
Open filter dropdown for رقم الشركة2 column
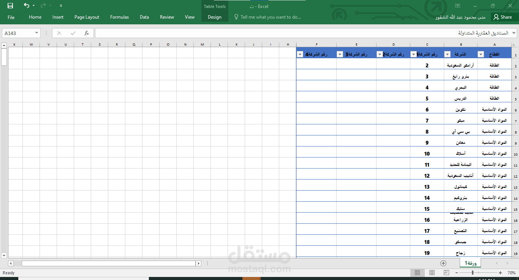pos(379,54)
